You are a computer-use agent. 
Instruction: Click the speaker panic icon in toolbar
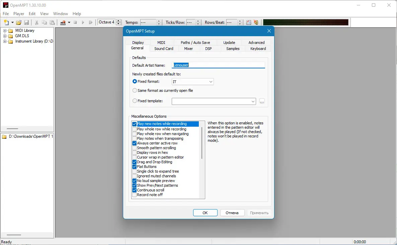point(256,22)
